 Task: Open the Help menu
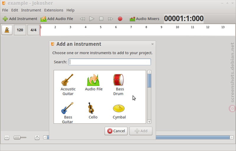click(71, 10)
